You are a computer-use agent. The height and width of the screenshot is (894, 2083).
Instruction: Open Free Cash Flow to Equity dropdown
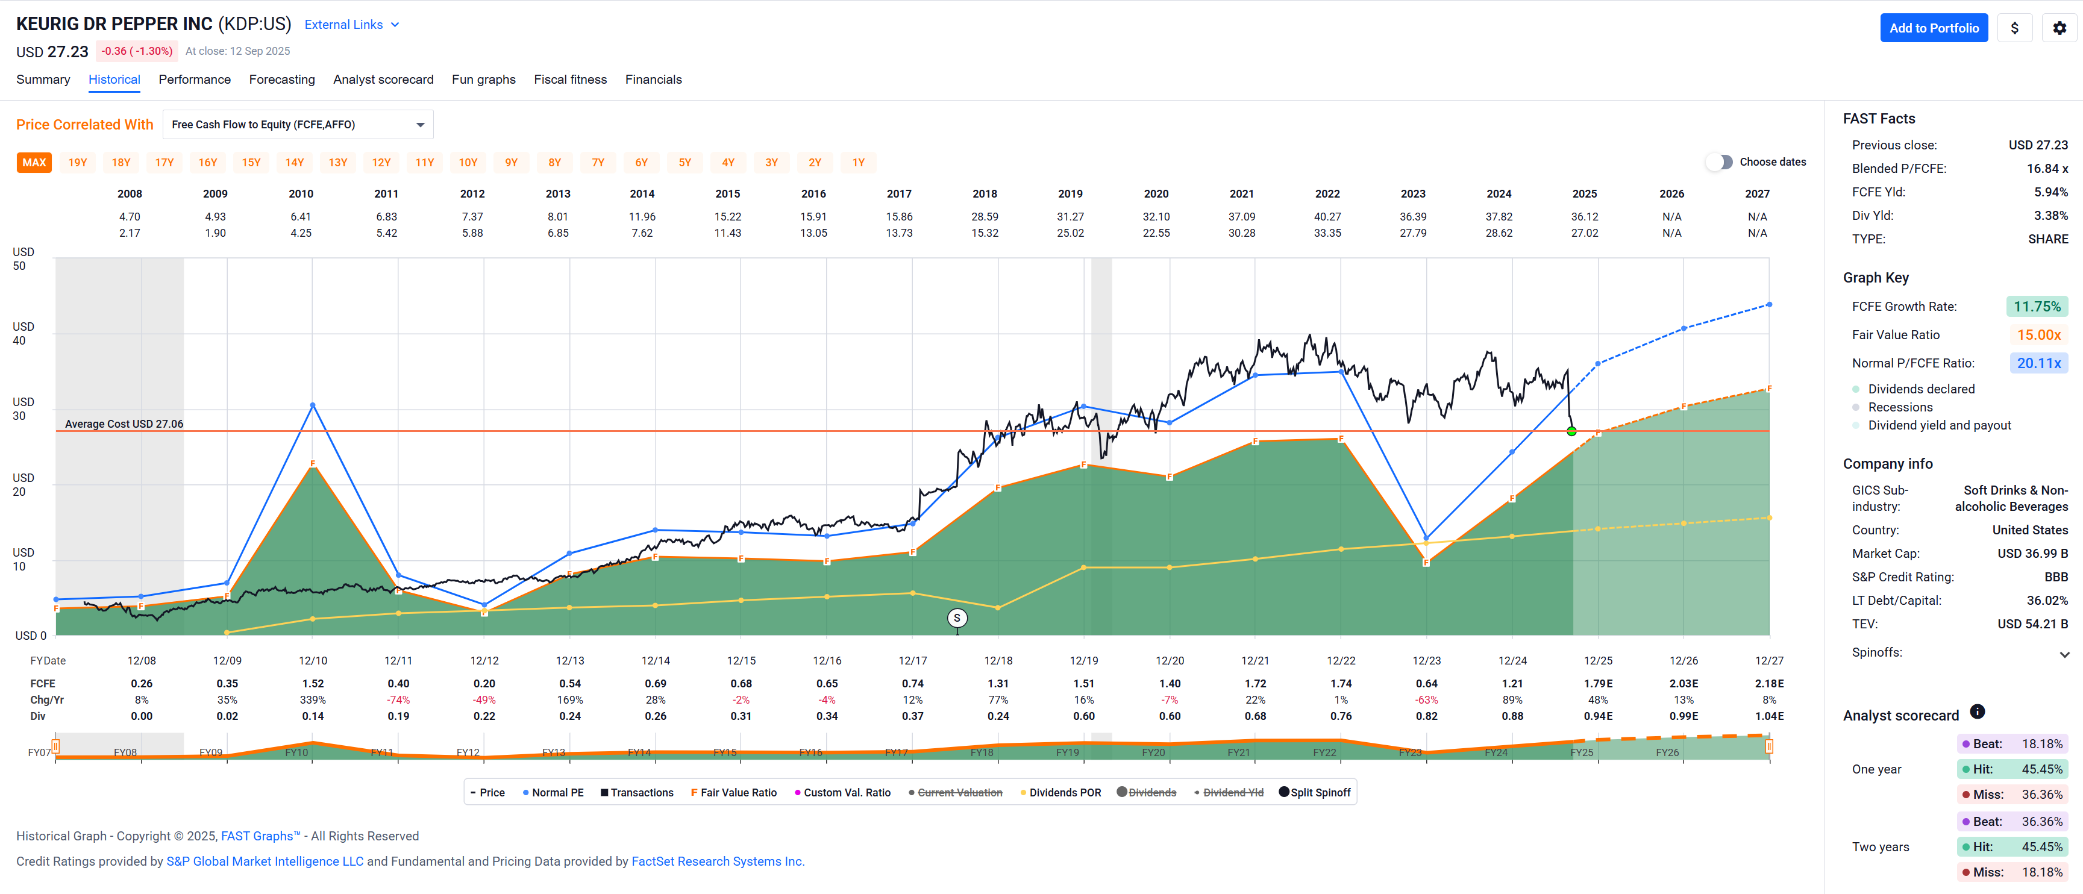tap(298, 125)
